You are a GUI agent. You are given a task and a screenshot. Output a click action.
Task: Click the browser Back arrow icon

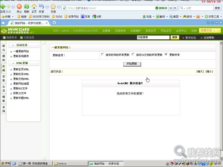tap(3, 7)
